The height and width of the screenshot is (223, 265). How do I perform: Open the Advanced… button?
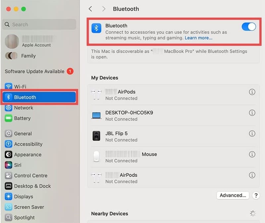[233, 195]
